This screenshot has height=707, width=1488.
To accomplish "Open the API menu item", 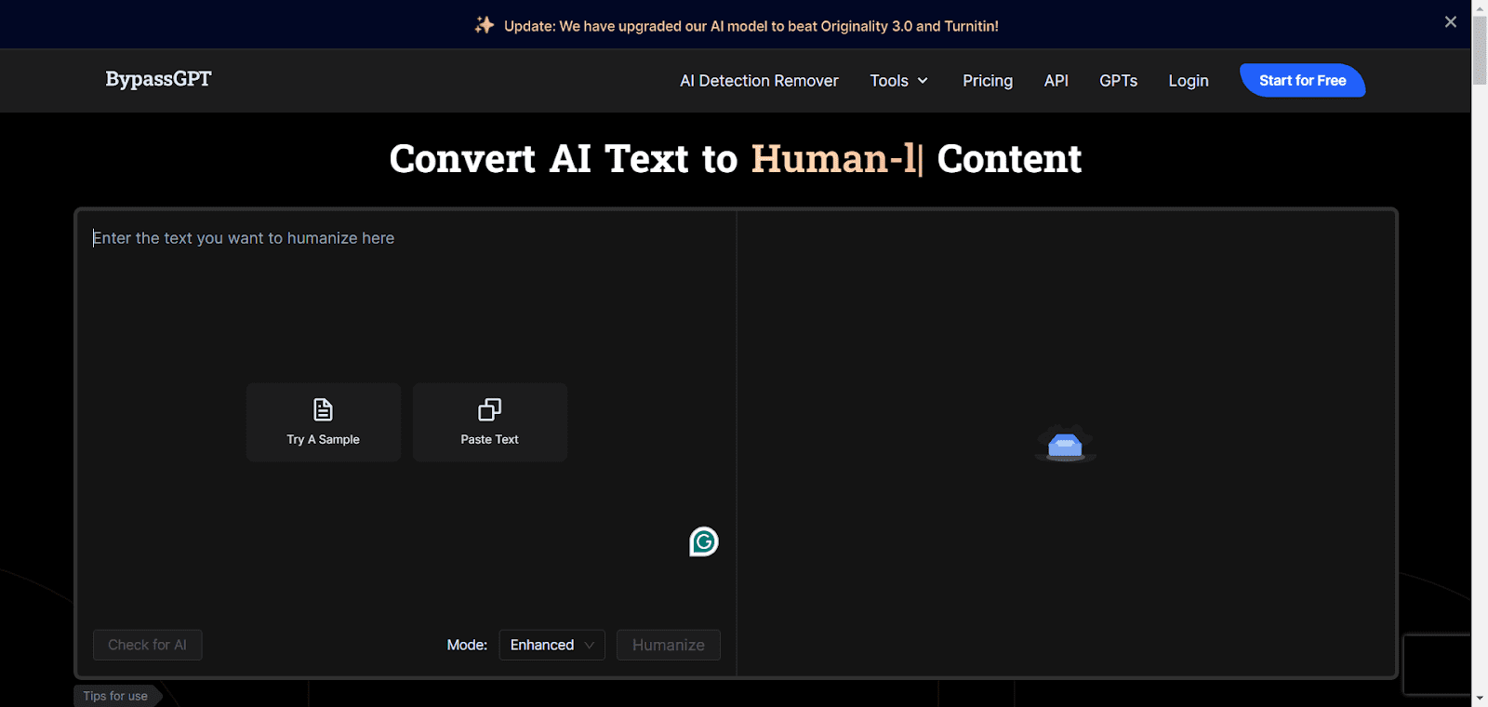I will tap(1056, 81).
